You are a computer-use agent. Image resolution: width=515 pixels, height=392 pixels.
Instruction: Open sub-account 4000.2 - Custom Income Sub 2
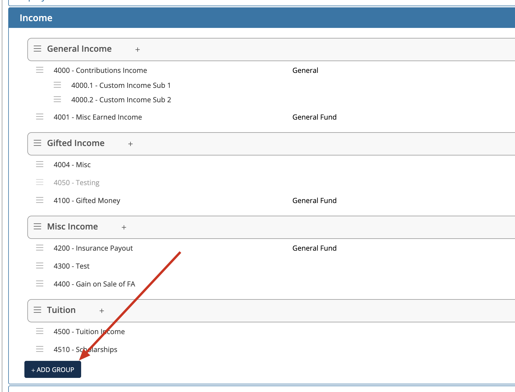(x=121, y=100)
